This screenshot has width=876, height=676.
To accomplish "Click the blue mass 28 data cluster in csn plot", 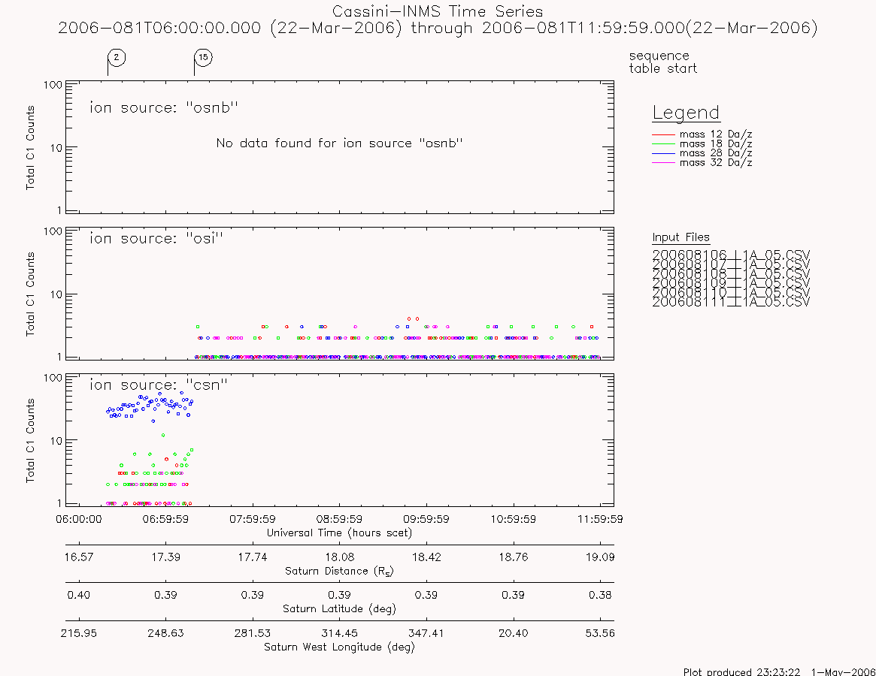I will coord(150,406).
